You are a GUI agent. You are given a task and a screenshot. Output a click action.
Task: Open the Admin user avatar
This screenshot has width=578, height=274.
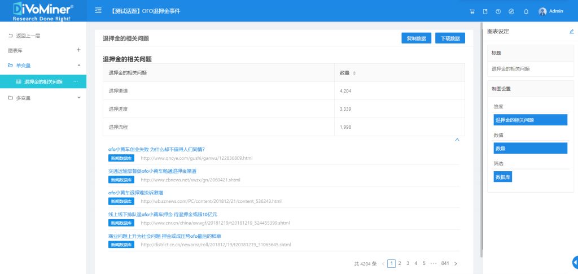[542, 11]
